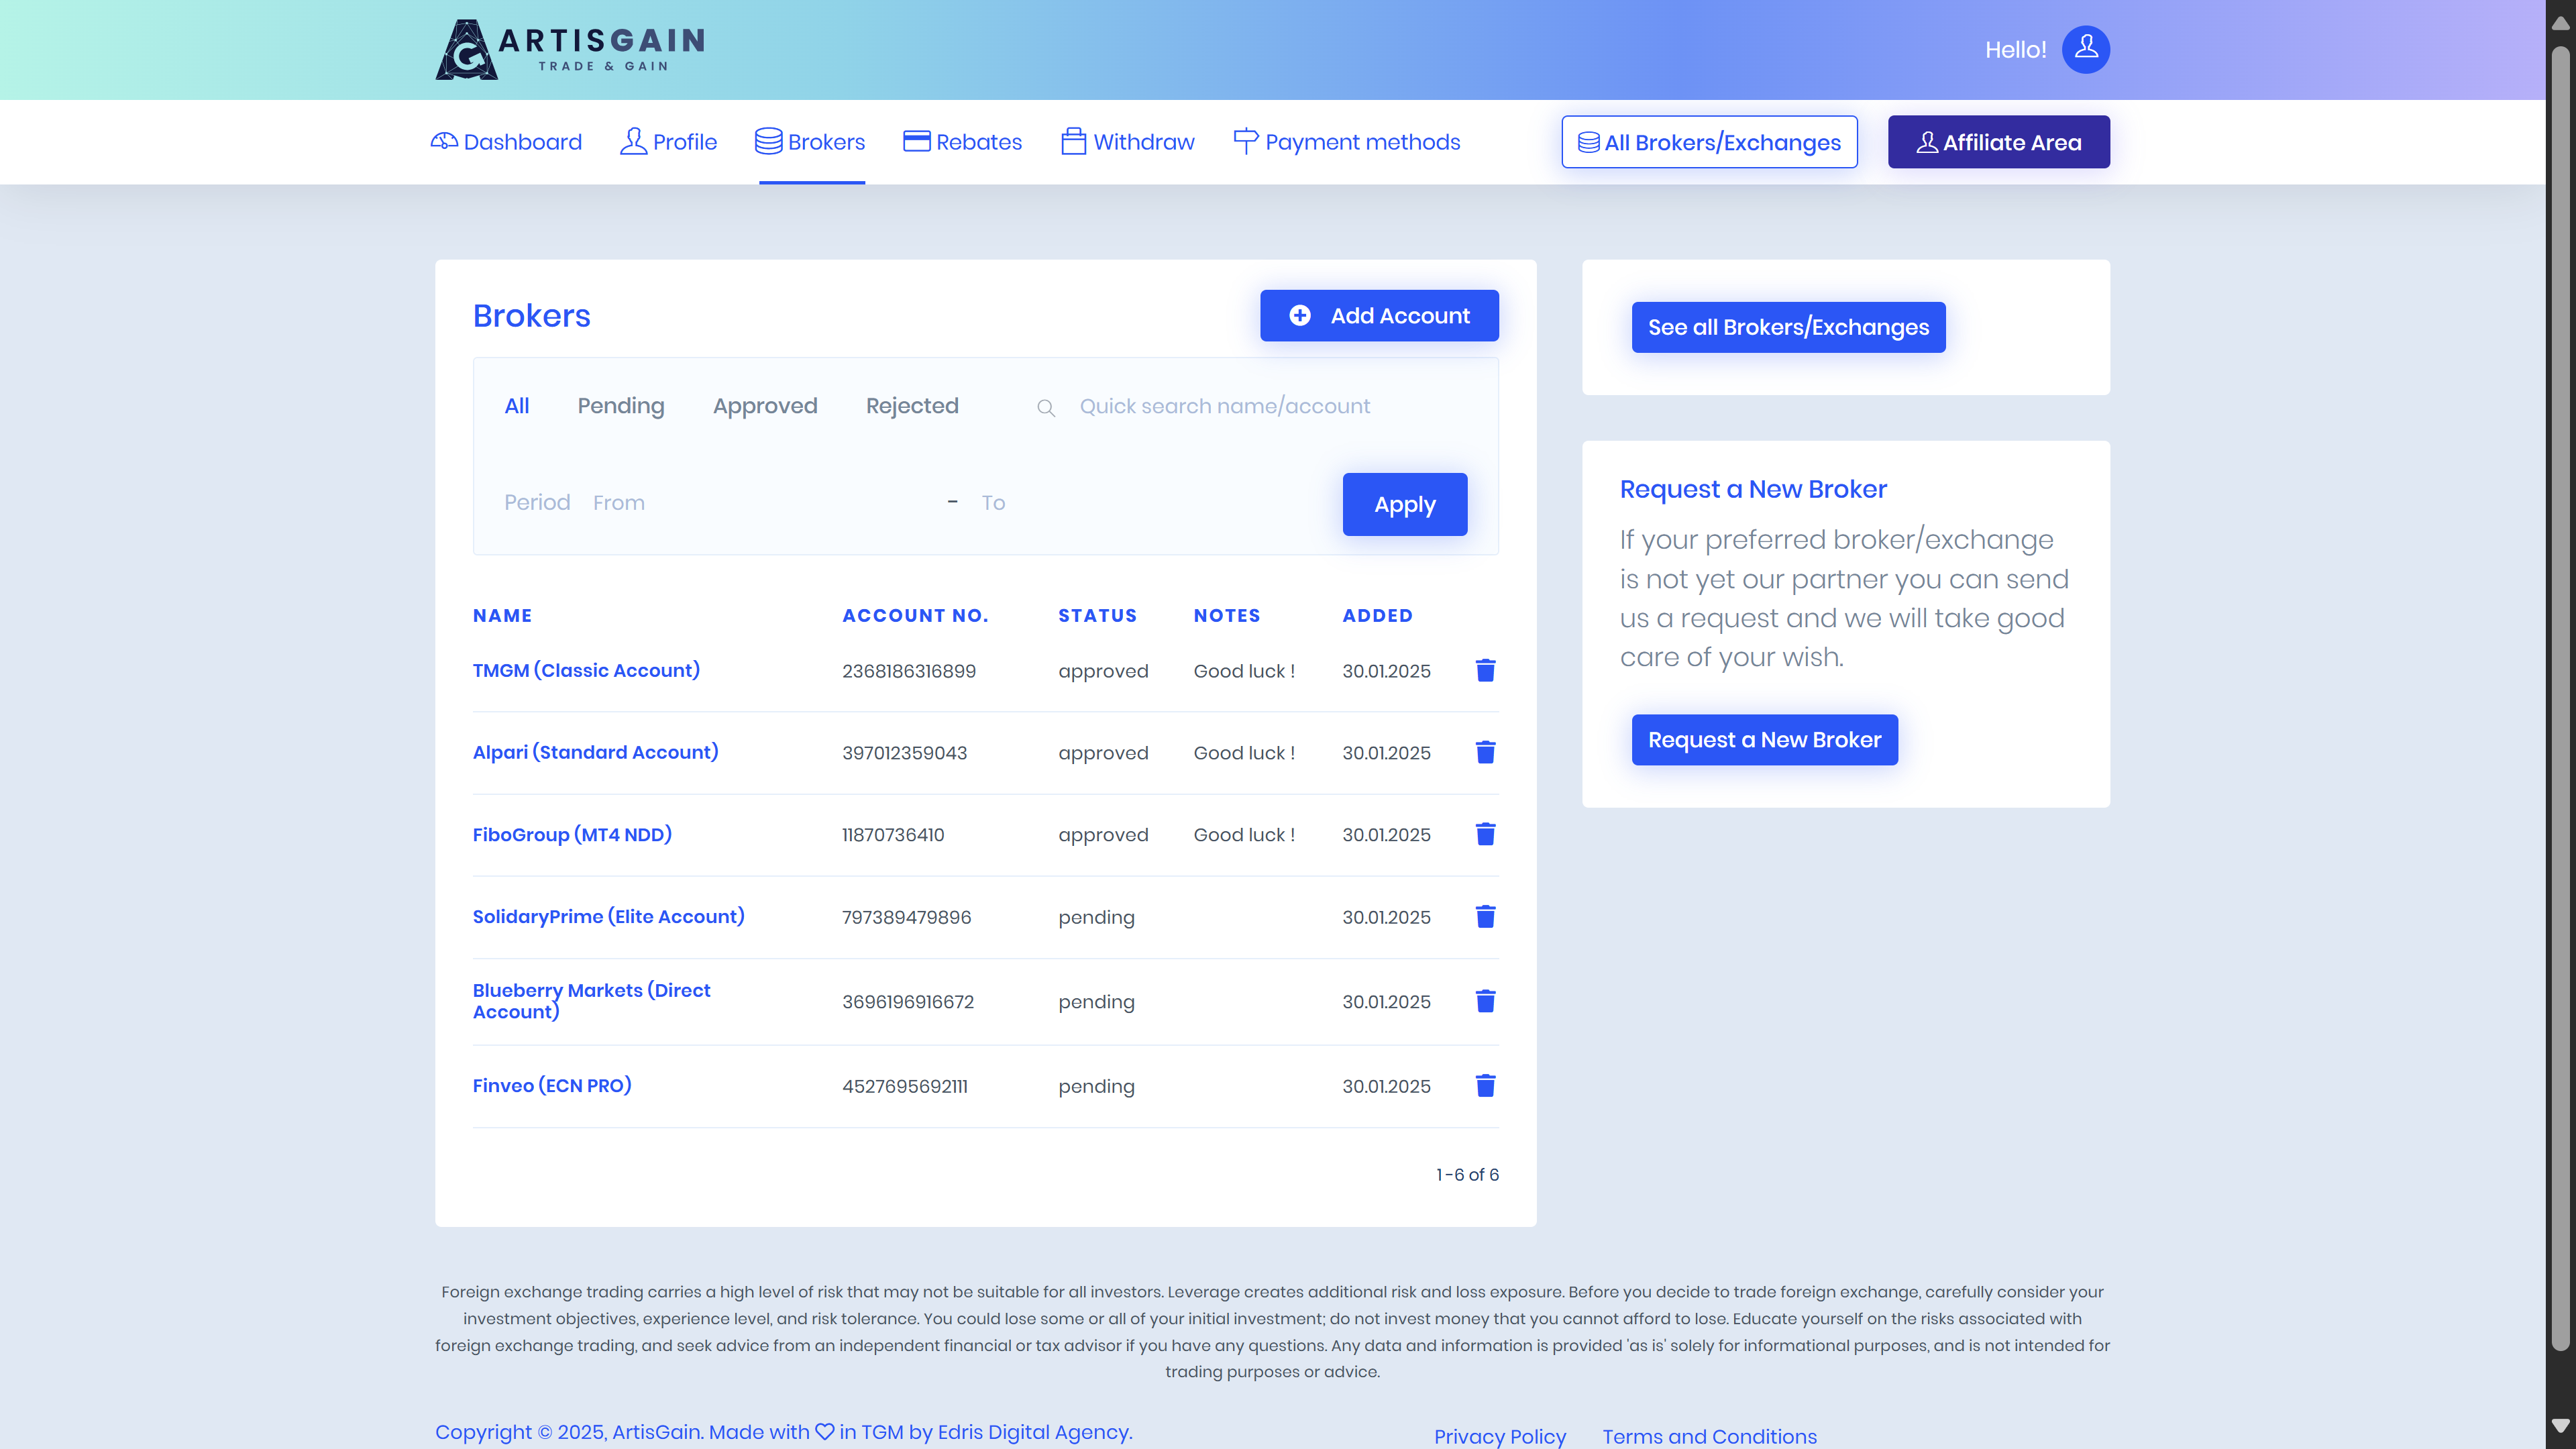Filter by Rejected accounts
2576x1449 pixels.
[912, 406]
